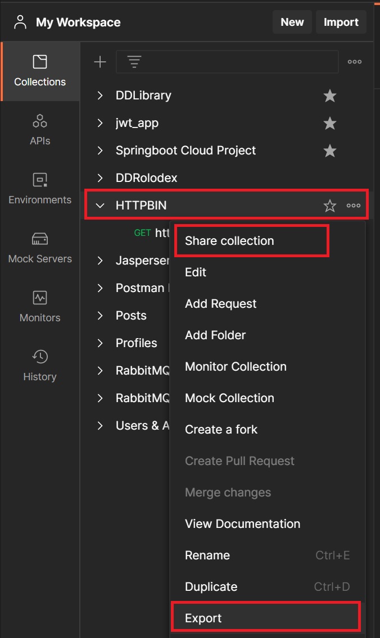Open the Collections sidebar tab
This screenshot has width=380, height=638.
[x=40, y=71]
